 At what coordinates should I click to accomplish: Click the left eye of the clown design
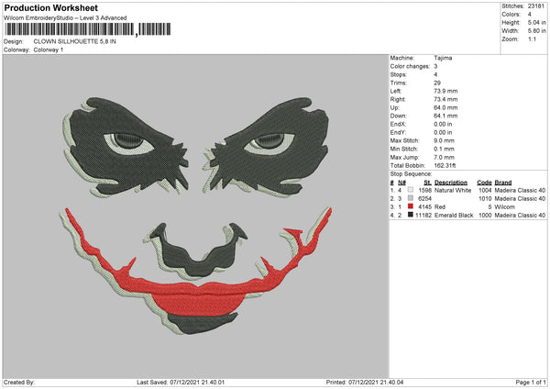tap(128, 142)
